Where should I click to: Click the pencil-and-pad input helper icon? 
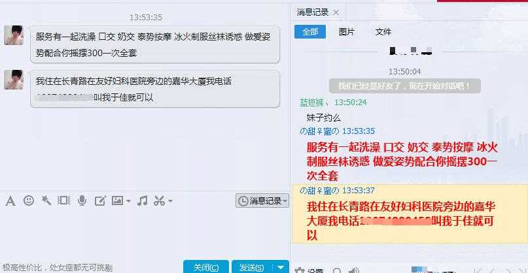(100, 201)
